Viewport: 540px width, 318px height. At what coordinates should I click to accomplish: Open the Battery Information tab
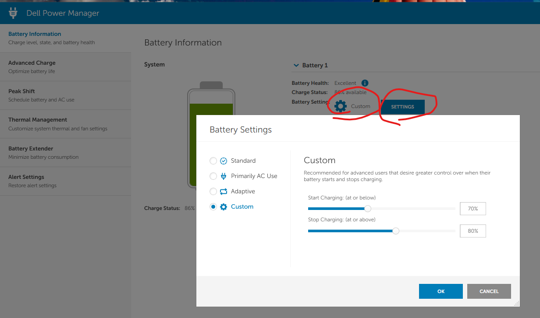65,38
